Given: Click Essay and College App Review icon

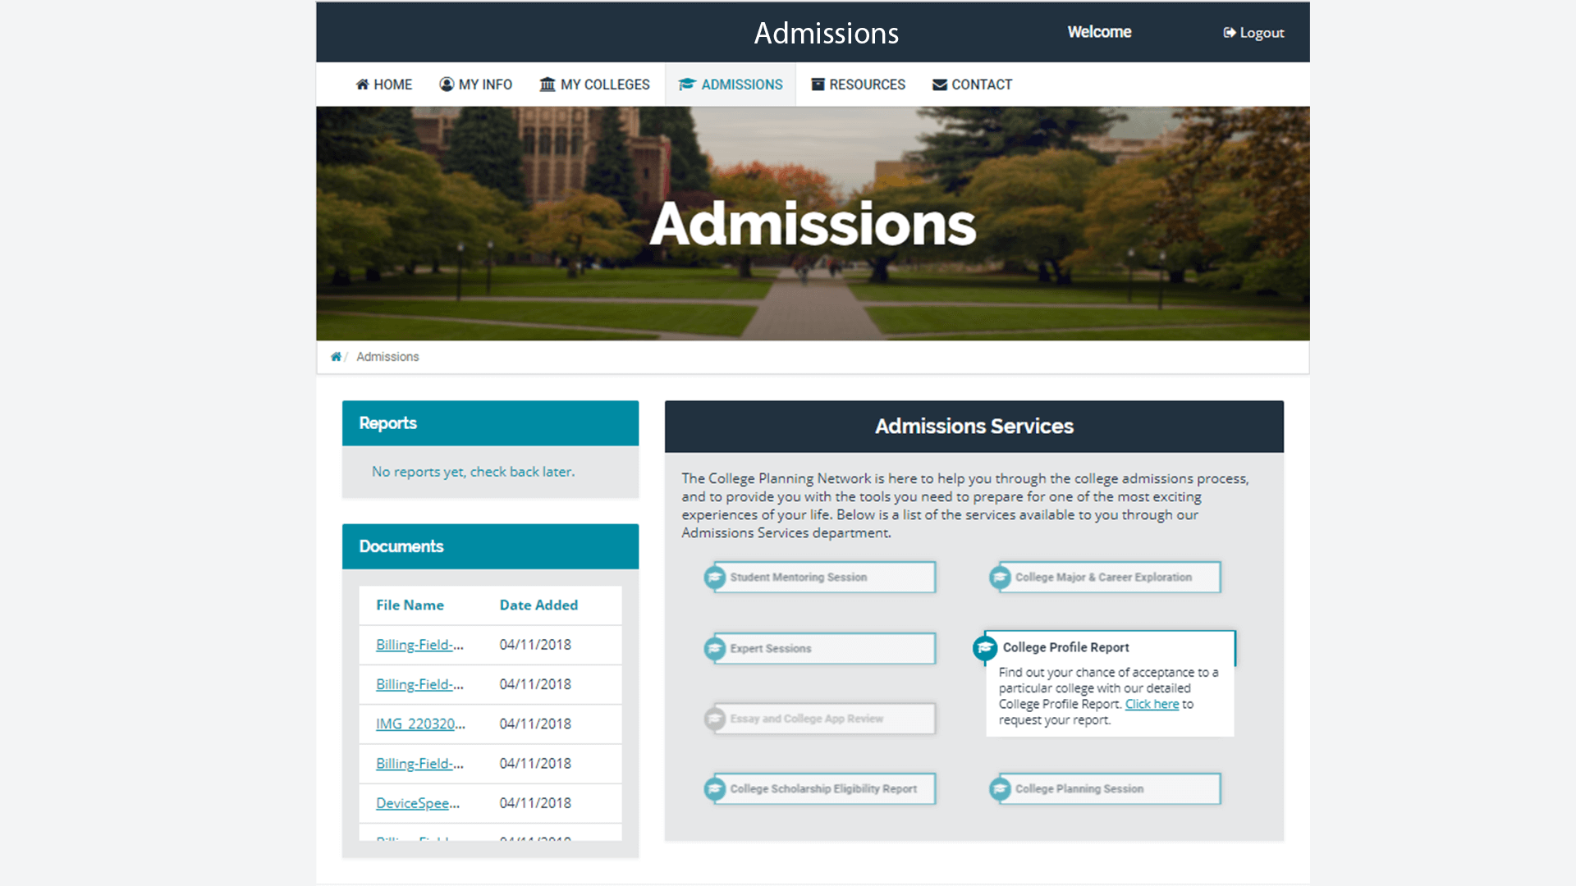Looking at the screenshot, I should [x=715, y=719].
